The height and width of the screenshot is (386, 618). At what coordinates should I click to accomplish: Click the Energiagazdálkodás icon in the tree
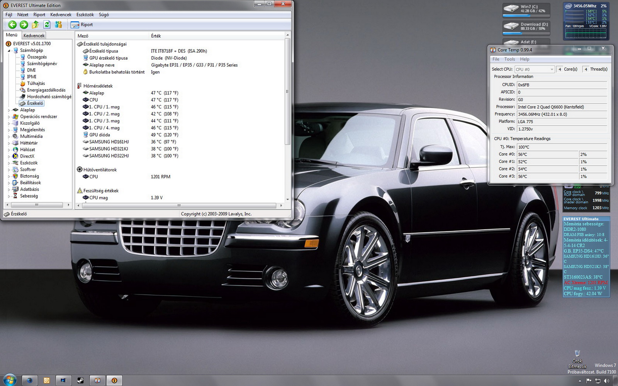[x=22, y=90]
